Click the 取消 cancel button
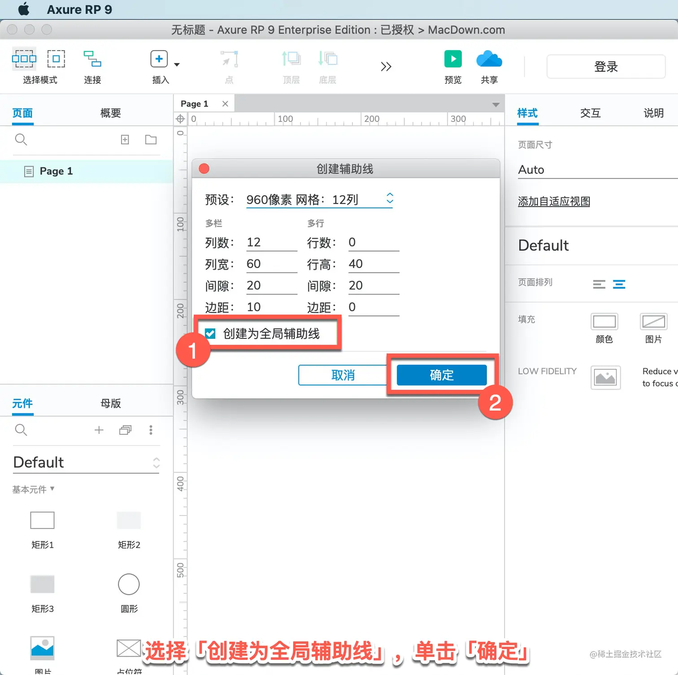The height and width of the screenshot is (675, 678). 343,375
